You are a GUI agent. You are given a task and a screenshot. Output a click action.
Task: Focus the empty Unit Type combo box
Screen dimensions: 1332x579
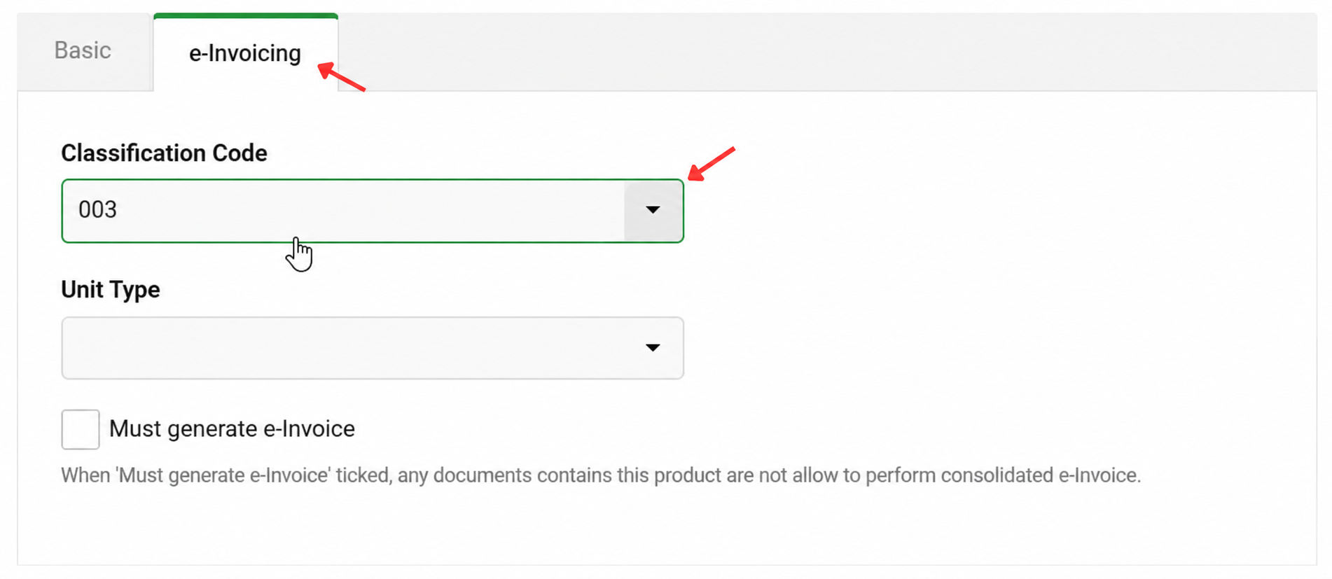pyautogui.click(x=373, y=348)
